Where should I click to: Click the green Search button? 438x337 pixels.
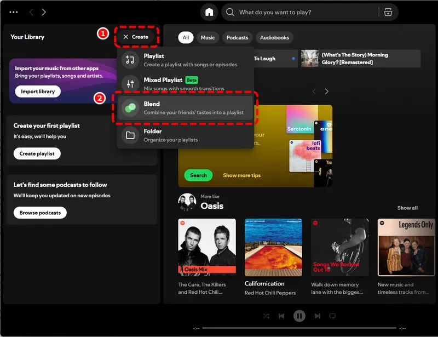[198, 175]
